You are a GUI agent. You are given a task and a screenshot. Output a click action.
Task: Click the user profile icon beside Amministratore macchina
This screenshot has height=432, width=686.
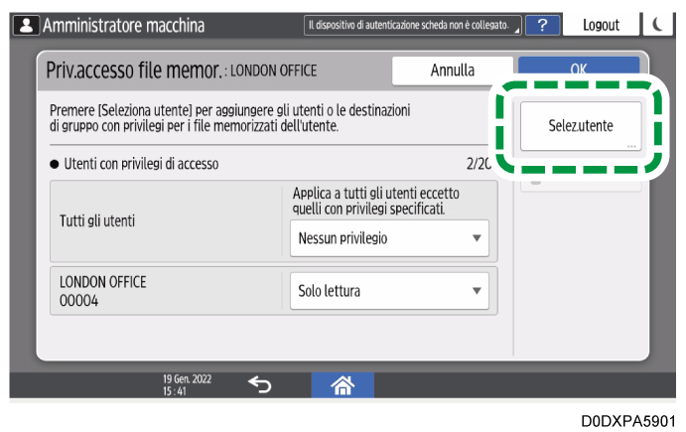(26, 26)
